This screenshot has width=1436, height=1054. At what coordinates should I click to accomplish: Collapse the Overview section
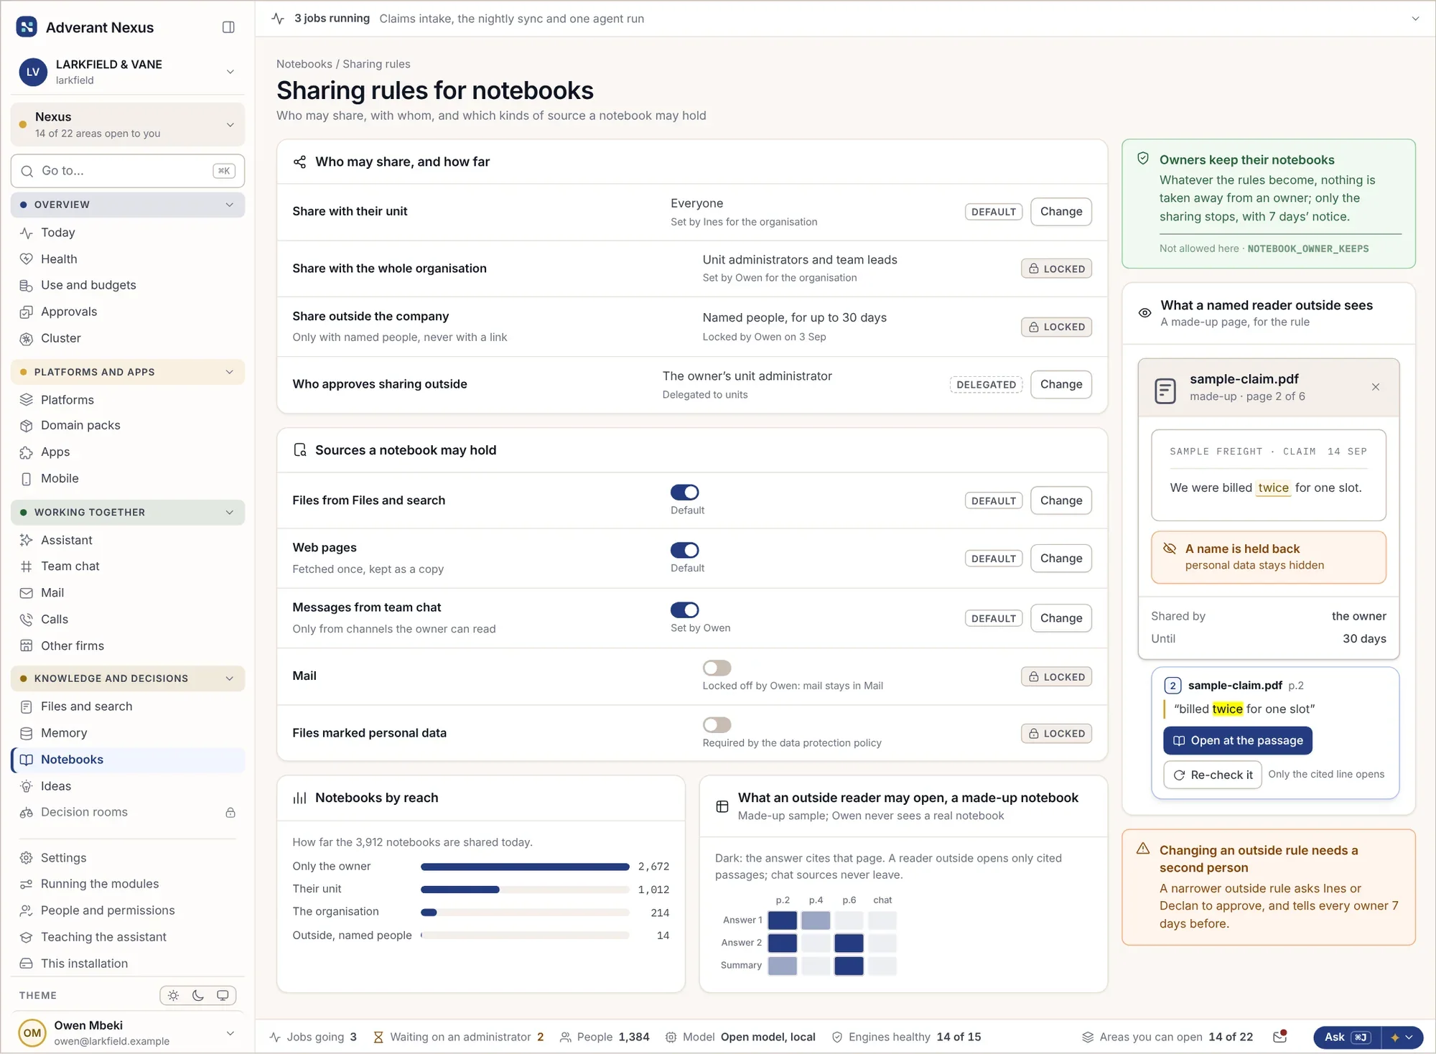pos(128,205)
